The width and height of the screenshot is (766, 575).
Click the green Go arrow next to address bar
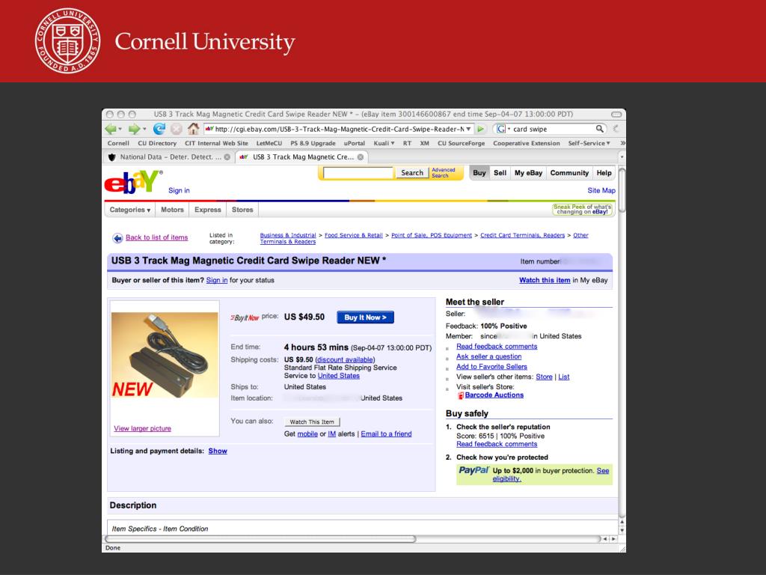tap(481, 129)
